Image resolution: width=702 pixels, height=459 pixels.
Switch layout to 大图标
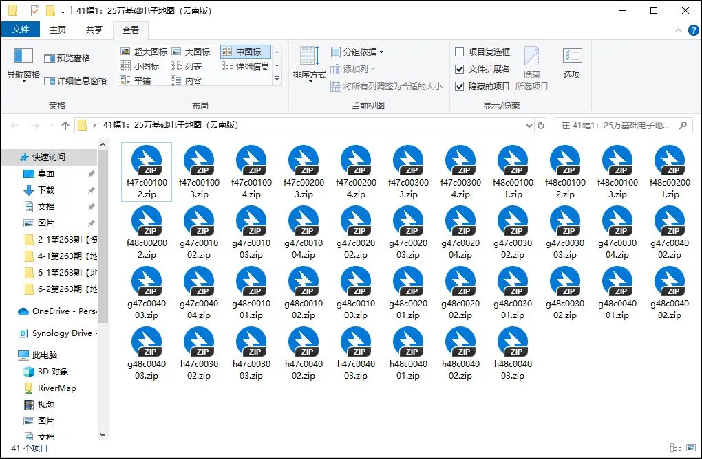[191, 52]
